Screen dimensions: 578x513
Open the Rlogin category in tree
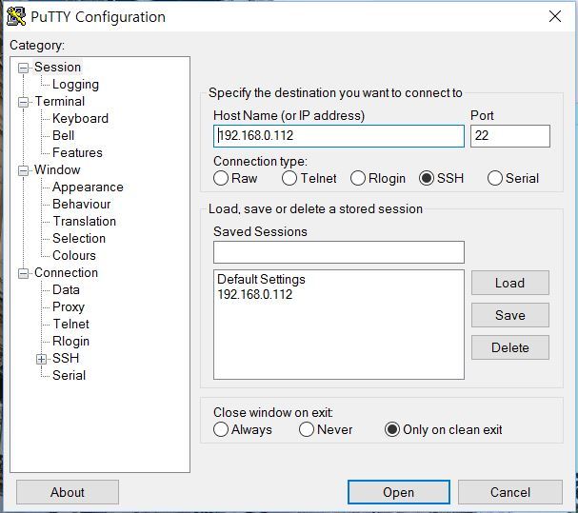(70, 342)
